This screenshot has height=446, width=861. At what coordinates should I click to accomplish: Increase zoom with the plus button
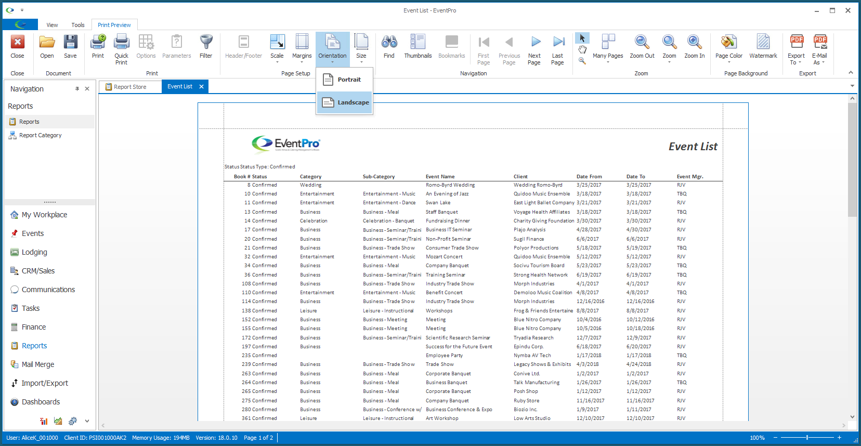tap(839, 438)
